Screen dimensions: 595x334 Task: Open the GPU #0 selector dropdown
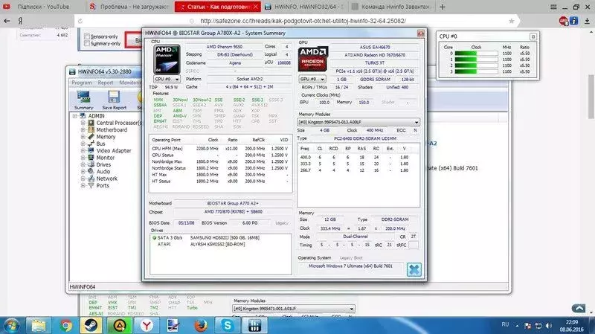[312, 80]
